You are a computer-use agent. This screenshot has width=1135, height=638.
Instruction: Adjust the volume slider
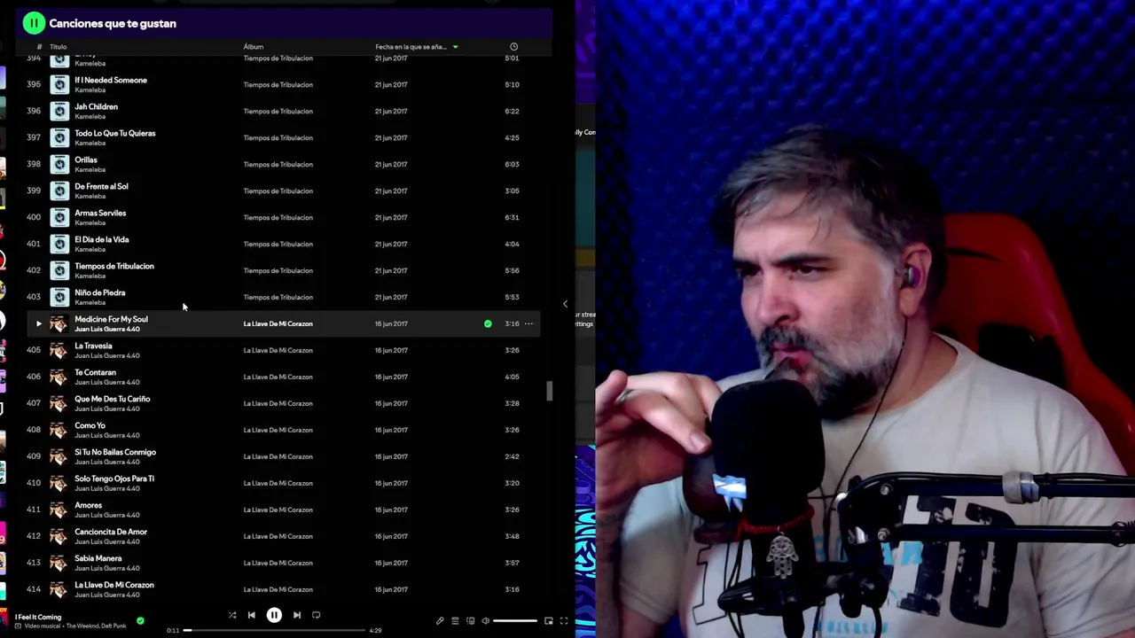pos(515,621)
